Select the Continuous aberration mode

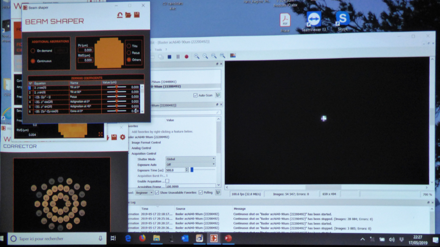click(33, 61)
